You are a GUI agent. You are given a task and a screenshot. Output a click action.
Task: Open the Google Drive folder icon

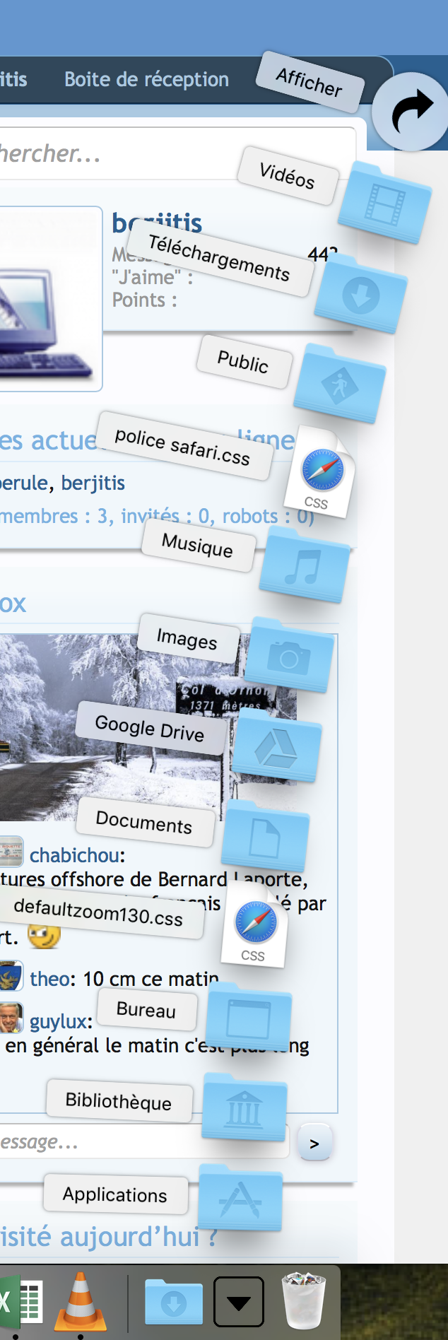click(276, 746)
